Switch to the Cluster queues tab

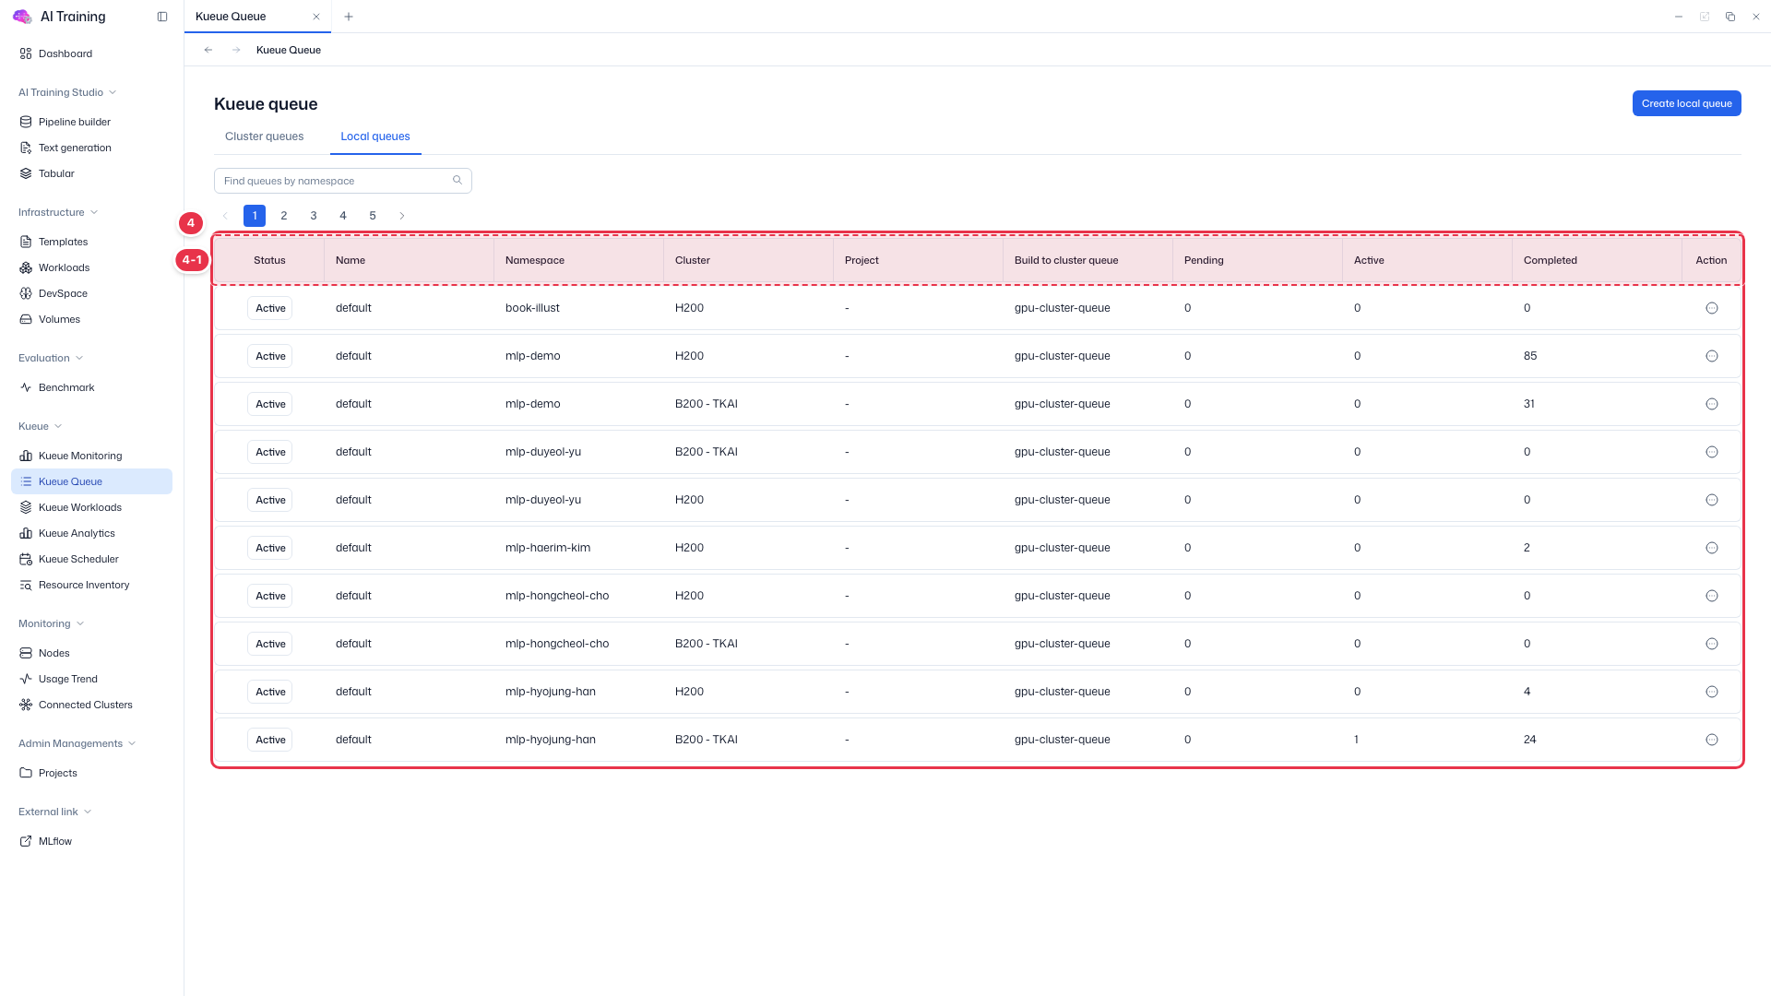(264, 136)
